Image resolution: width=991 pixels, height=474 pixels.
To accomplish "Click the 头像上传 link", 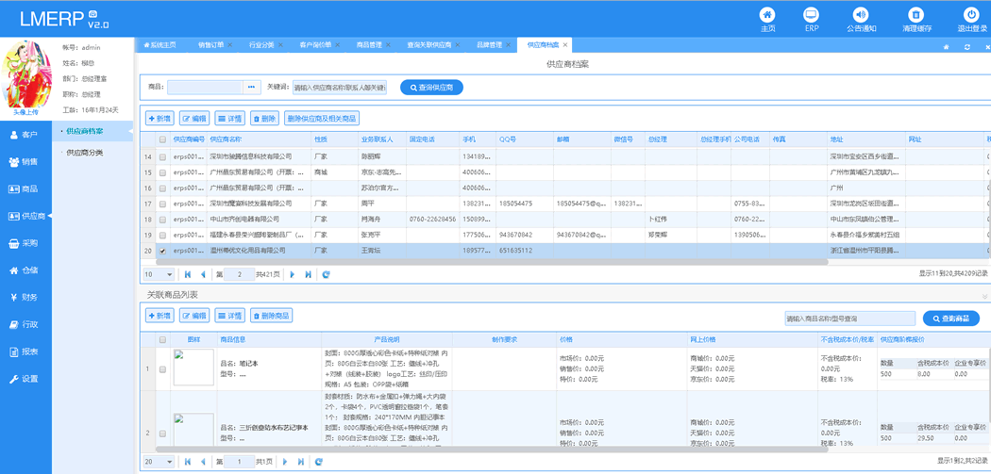I will pos(25,112).
